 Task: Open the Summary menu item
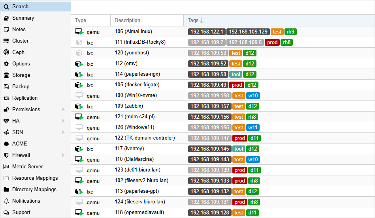point(23,18)
